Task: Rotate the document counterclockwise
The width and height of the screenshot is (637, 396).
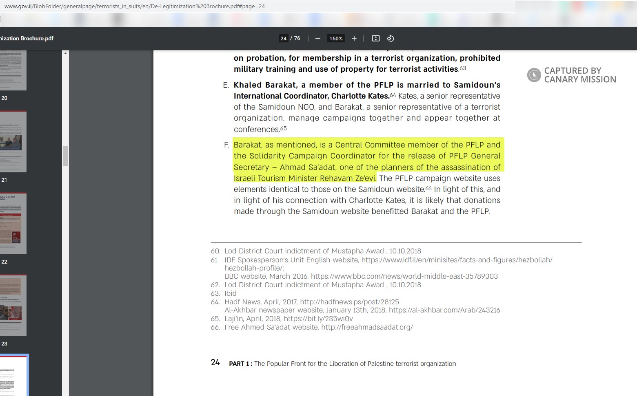Action: 391,38
